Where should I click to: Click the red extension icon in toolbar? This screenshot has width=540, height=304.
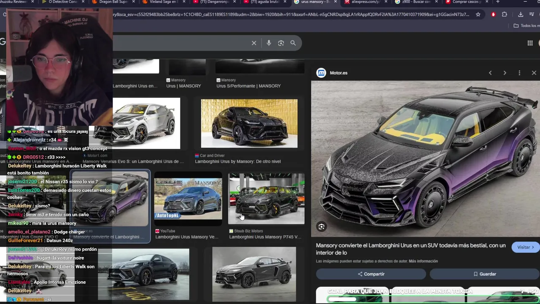pos(493,14)
